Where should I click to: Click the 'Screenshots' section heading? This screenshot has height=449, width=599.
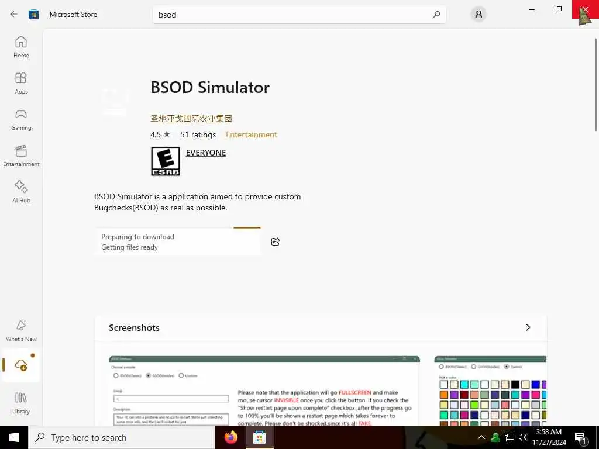tap(134, 327)
